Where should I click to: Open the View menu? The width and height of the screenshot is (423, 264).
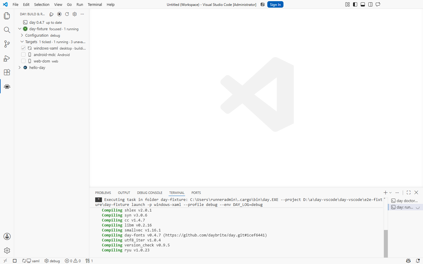coord(58,4)
